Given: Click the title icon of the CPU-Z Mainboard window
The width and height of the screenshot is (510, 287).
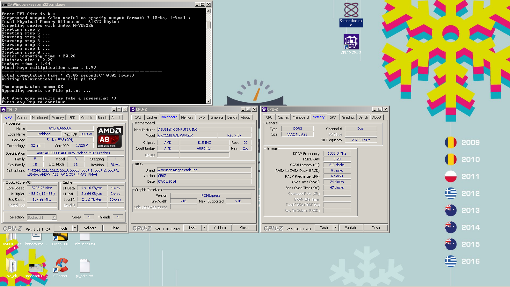Looking at the screenshot, I should (133, 109).
